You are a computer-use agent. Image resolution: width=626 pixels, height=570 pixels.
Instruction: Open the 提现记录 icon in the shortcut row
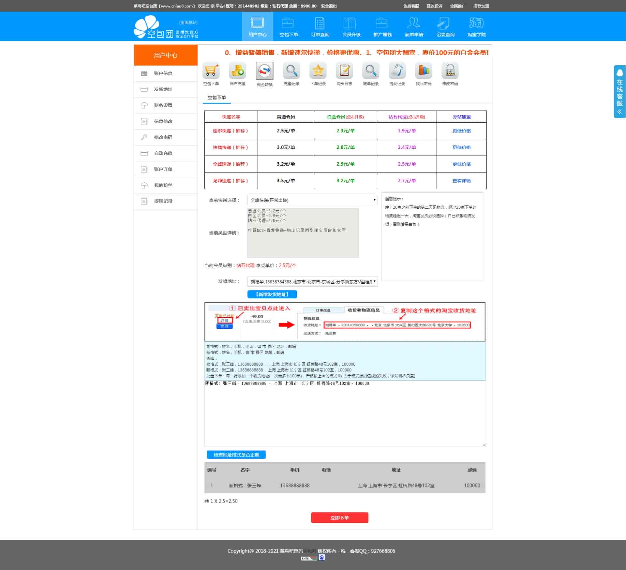397,71
